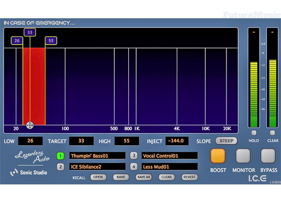281x203 pixels.
Task: Click the 100 frequency axis label
Action: coord(65,128)
